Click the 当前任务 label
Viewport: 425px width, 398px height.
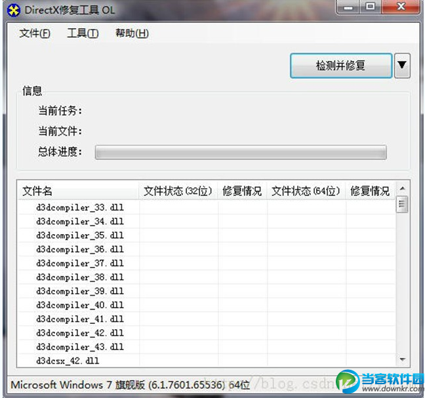(60, 111)
